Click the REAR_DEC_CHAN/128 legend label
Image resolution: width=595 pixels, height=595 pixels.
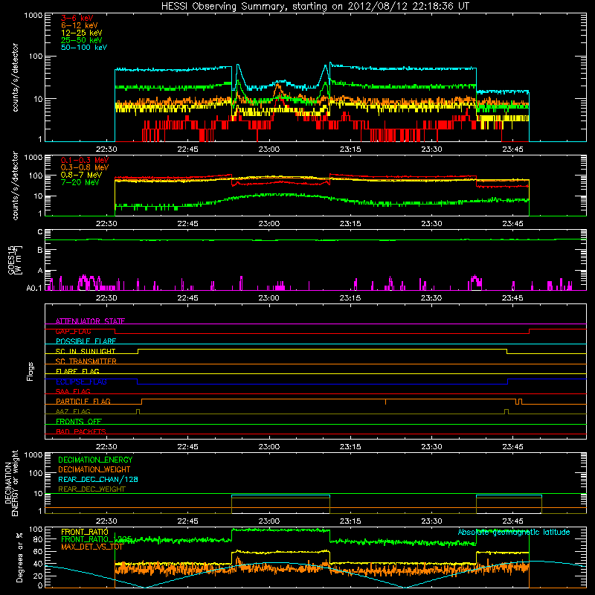click(98, 479)
